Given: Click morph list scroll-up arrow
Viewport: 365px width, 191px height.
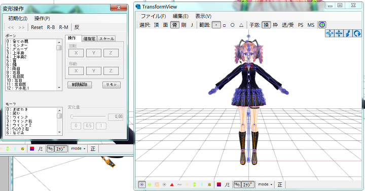Looking at the screenshot, I should tap(59, 110).
